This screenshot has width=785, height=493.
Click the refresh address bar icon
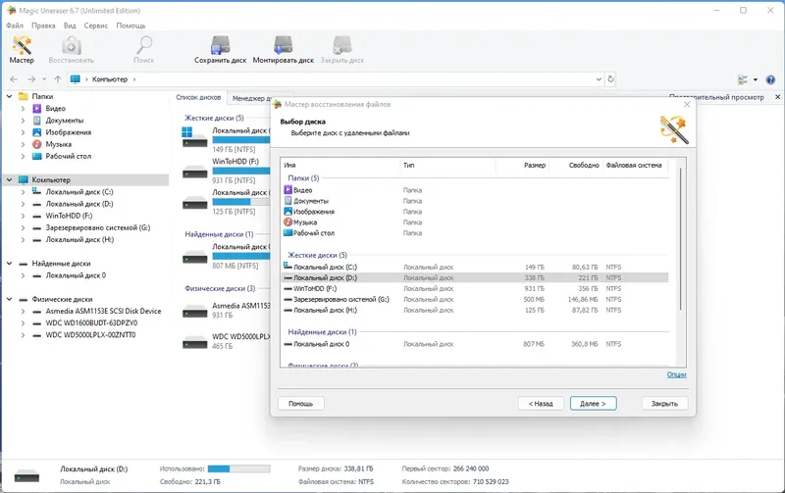[x=610, y=79]
